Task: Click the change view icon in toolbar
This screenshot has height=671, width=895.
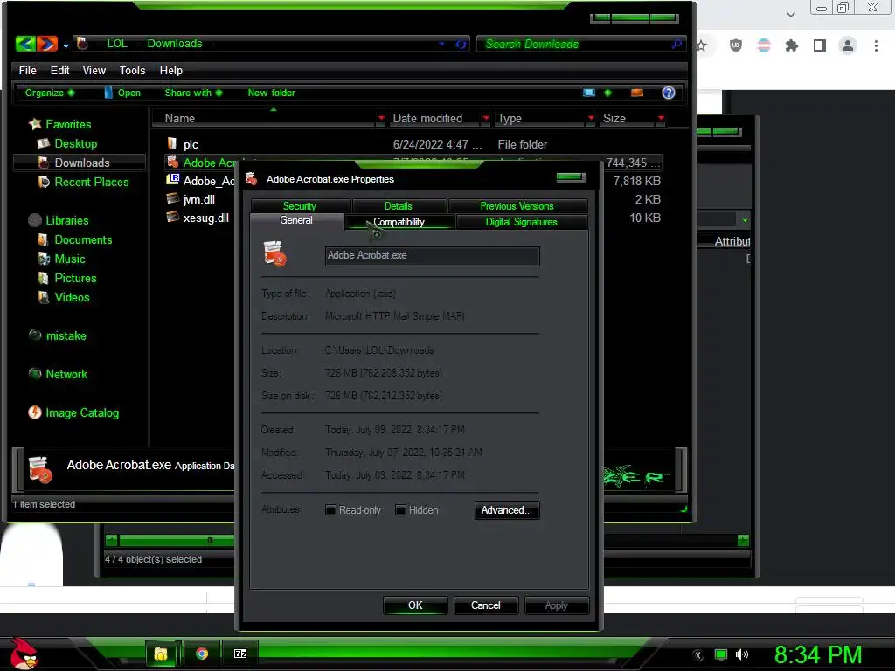Action: pos(589,93)
